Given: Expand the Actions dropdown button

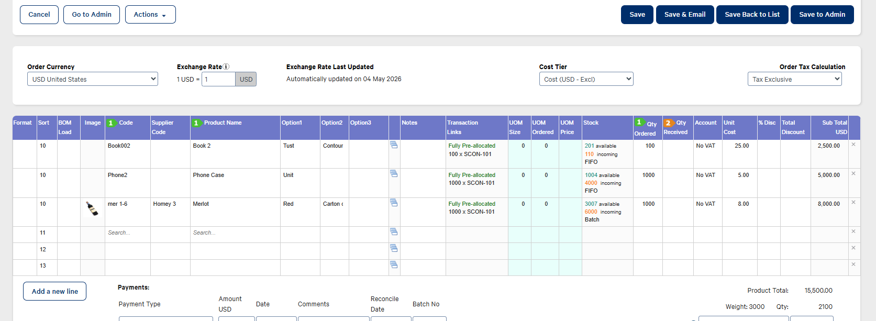Looking at the screenshot, I should (150, 15).
